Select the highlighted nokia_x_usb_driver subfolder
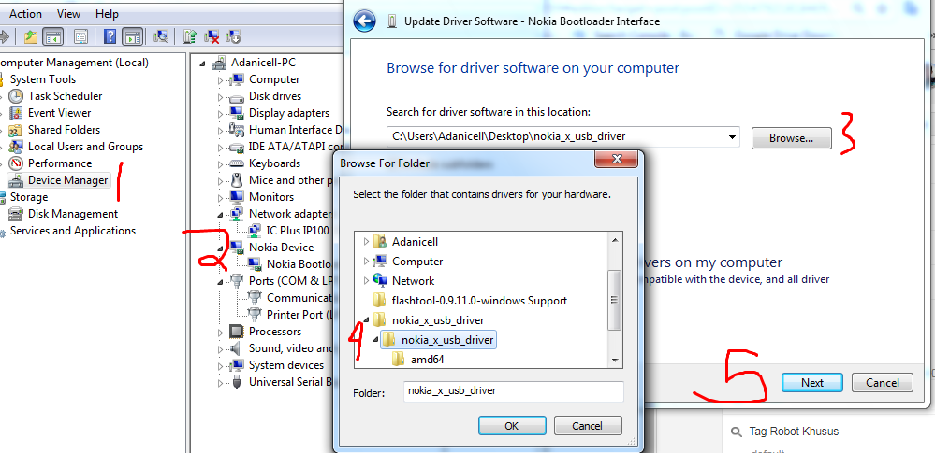Viewport: 935px width, 453px height. (x=447, y=340)
